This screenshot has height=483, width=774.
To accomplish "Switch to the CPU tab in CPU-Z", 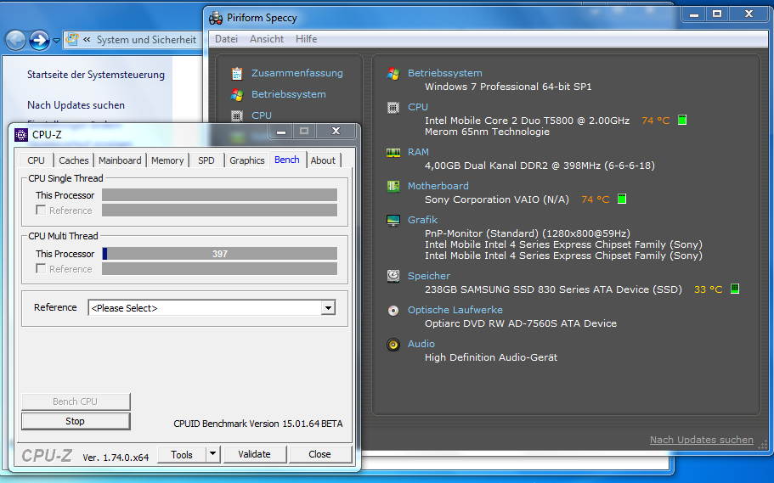I will click(x=36, y=160).
